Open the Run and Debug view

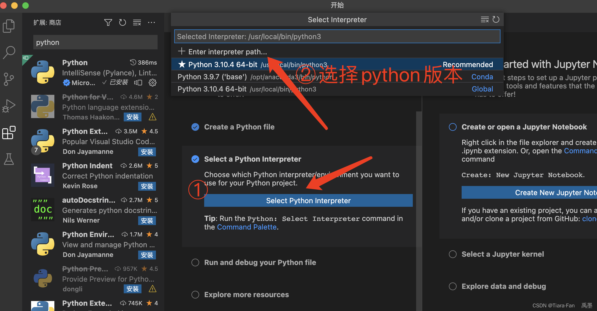[9, 106]
